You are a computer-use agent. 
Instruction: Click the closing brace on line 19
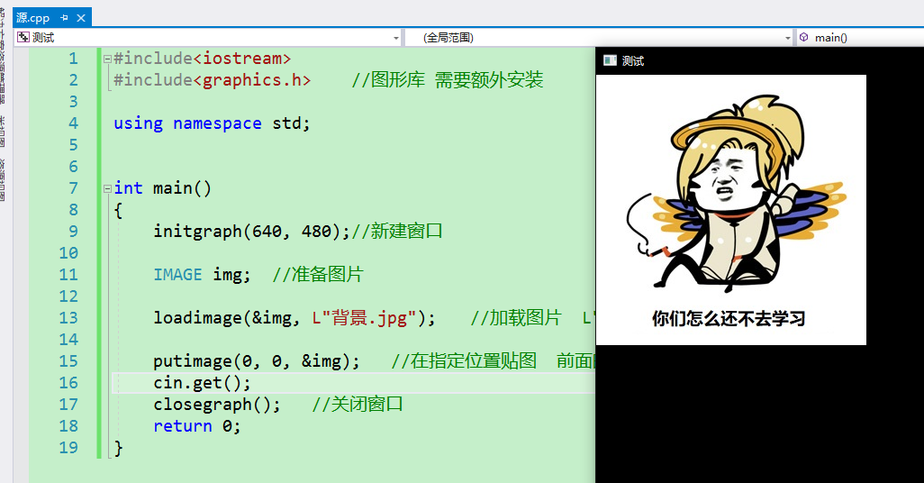(119, 448)
